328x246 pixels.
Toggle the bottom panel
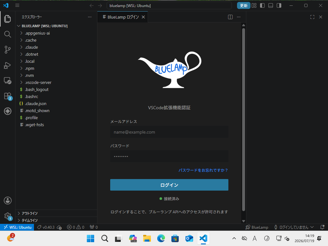(271, 6)
